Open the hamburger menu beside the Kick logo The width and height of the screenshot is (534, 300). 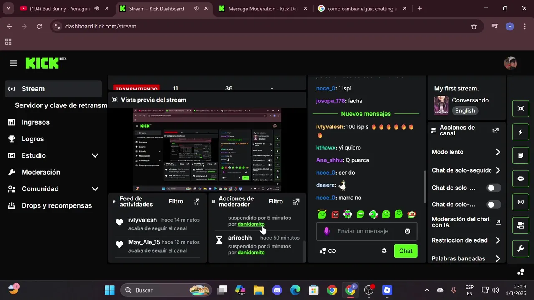coord(13,63)
